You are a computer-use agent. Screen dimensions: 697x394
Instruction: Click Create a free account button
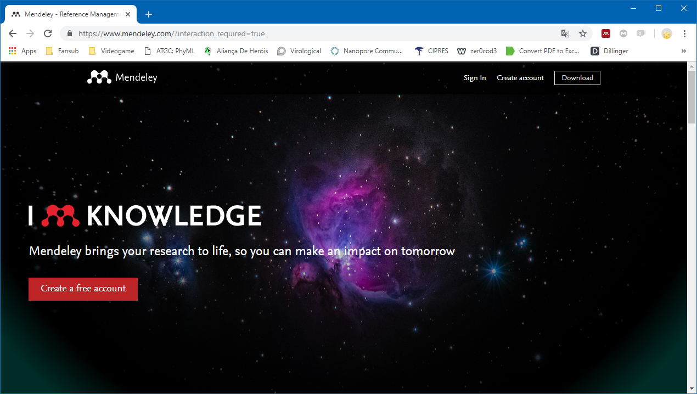point(83,289)
